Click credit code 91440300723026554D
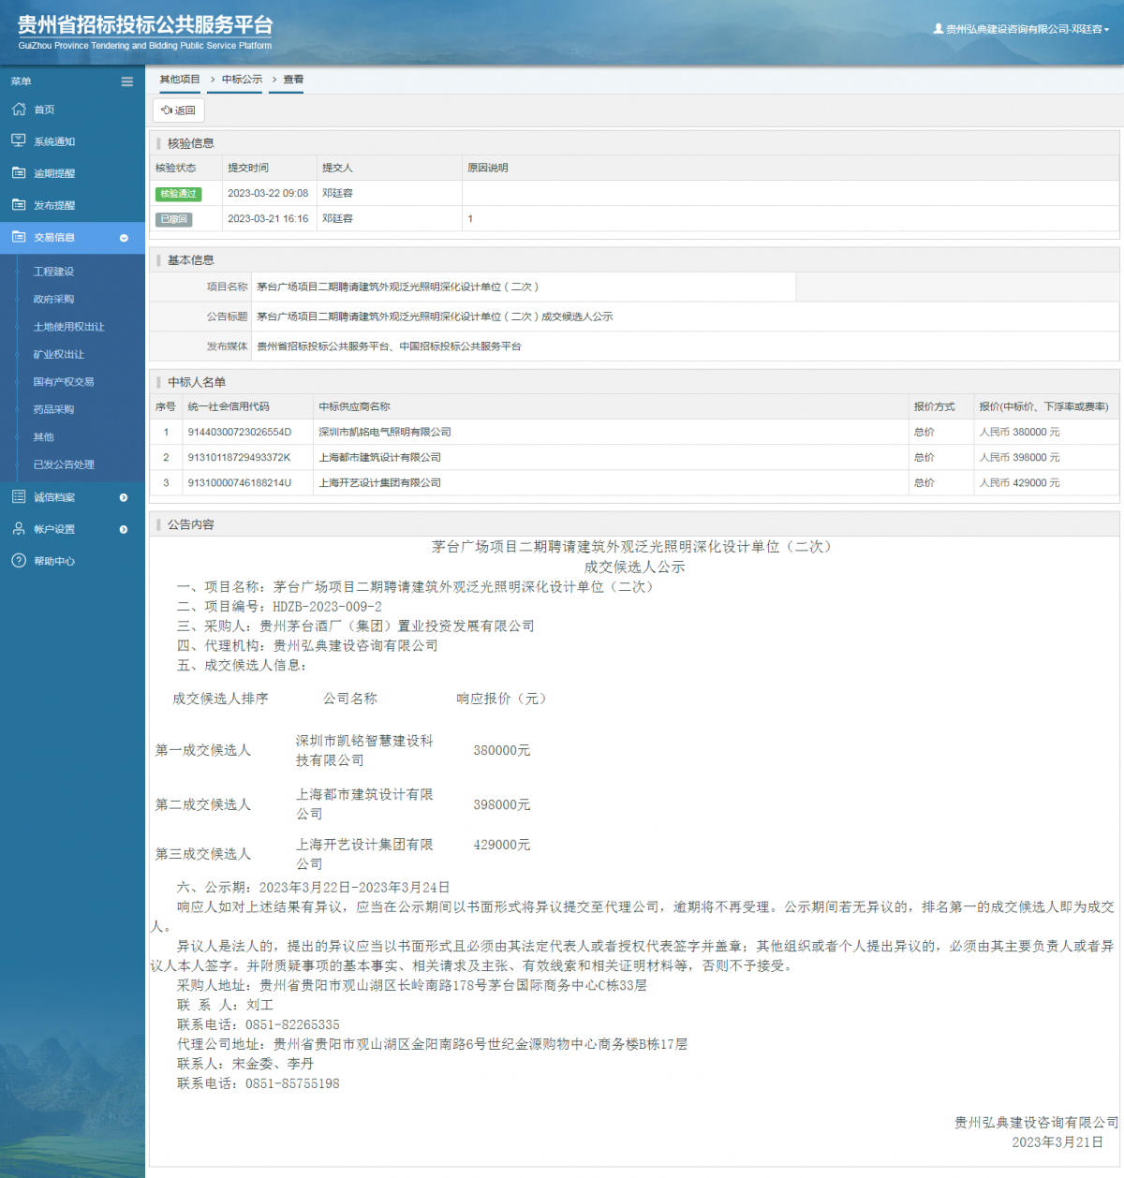 click(x=240, y=433)
